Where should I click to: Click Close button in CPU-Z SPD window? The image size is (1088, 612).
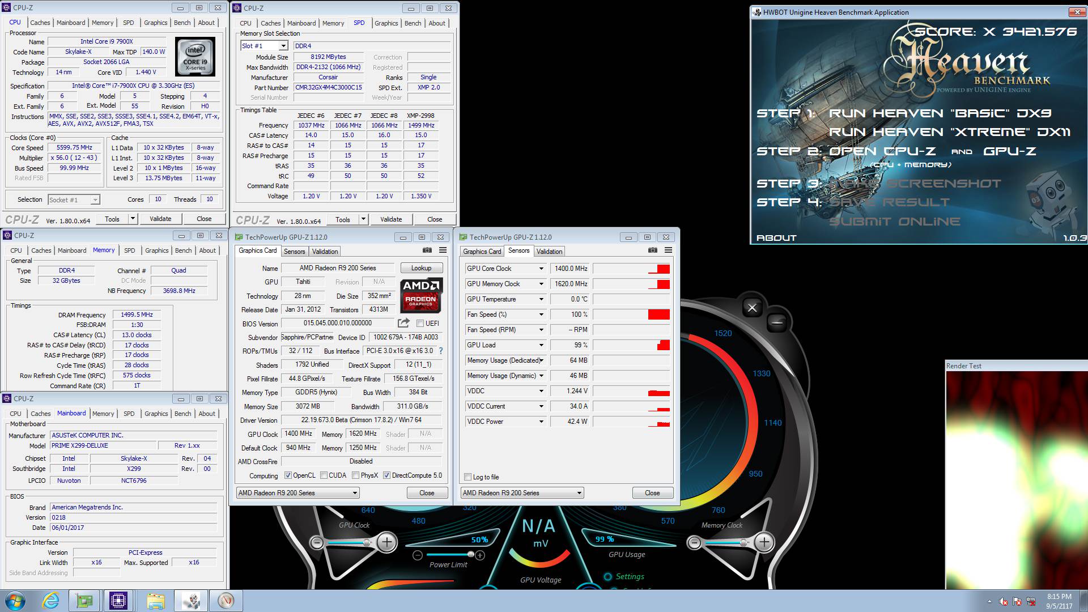pos(435,219)
